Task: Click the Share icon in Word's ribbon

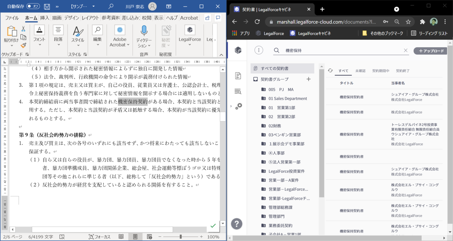Action: [207, 18]
